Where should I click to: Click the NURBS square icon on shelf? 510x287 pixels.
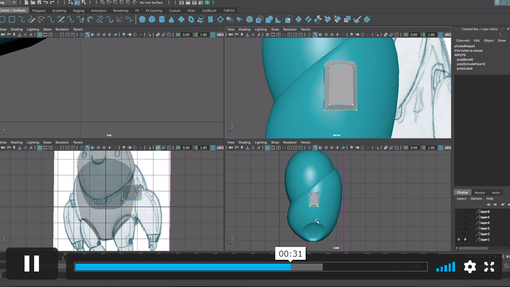point(12,20)
